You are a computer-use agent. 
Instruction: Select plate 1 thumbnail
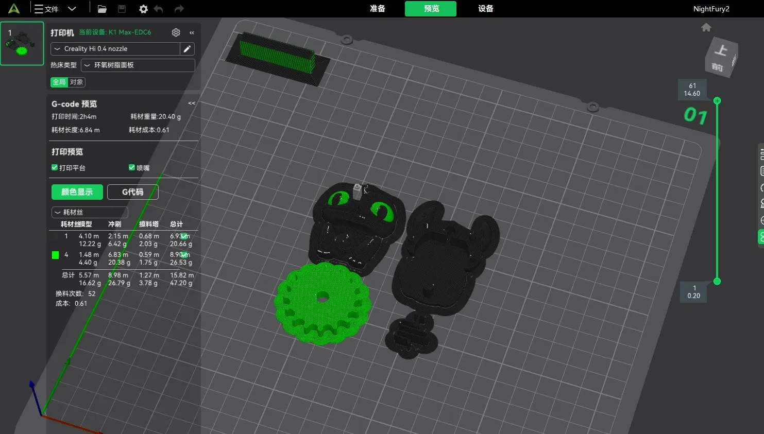[x=22, y=43]
